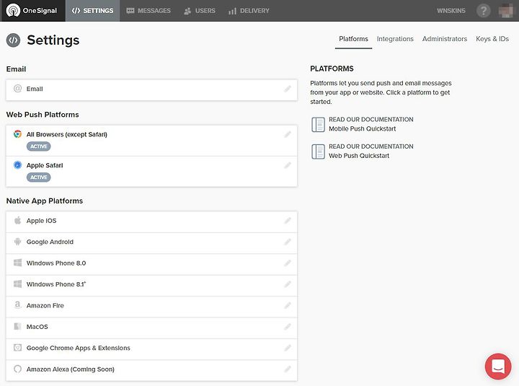519x386 pixels.
Task: Click the OneSignal logo
Action: 32,11
